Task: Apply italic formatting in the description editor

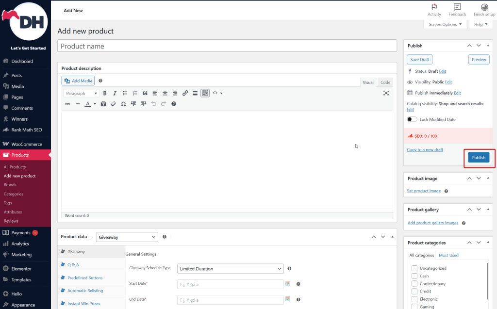Action: point(115,93)
